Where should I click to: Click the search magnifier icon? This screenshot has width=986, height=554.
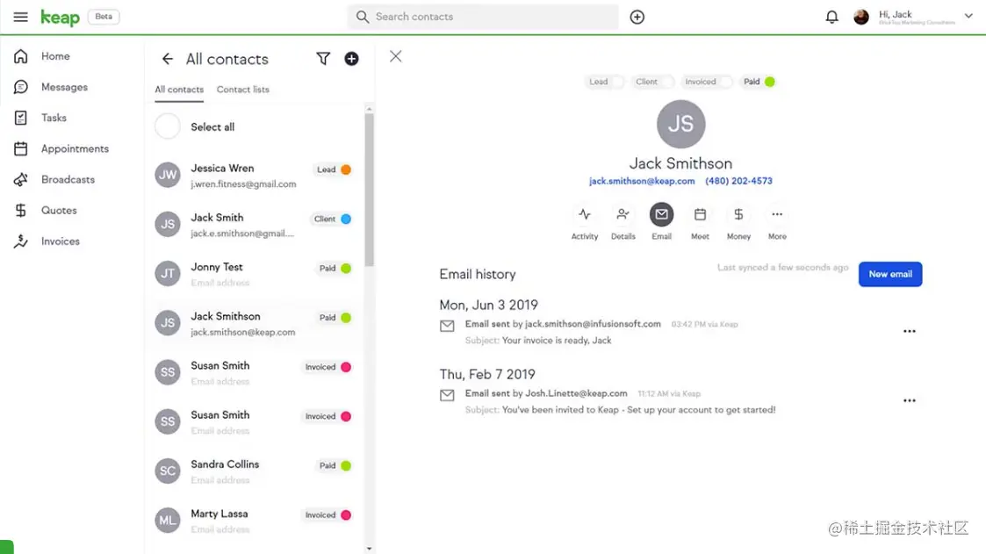[363, 17]
